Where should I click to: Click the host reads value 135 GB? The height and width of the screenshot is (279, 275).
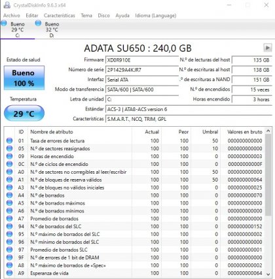252,60
